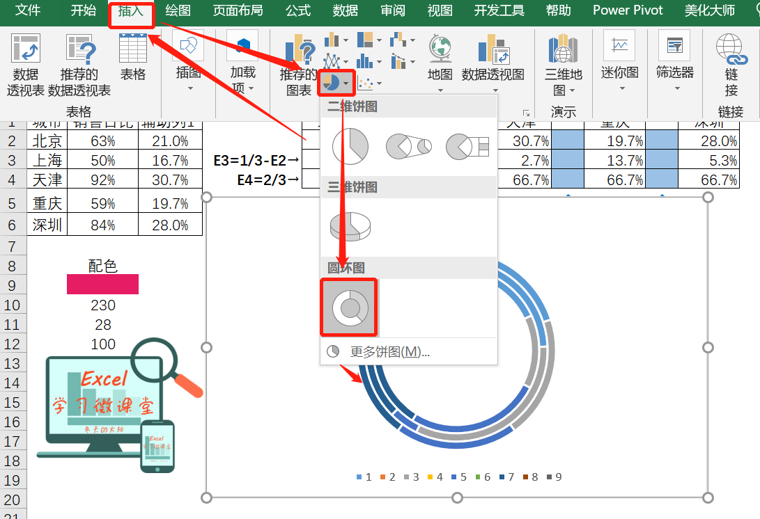Viewport: 760px width, 519px height.
Task: Expand the scatter chart dropdown
Action: [x=379, y=83]
